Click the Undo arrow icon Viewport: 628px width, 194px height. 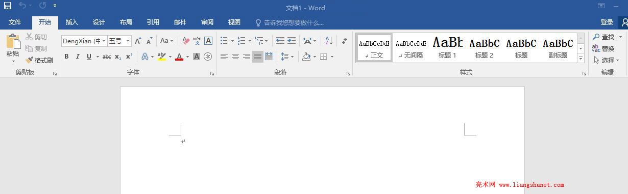tap(22, 6)
